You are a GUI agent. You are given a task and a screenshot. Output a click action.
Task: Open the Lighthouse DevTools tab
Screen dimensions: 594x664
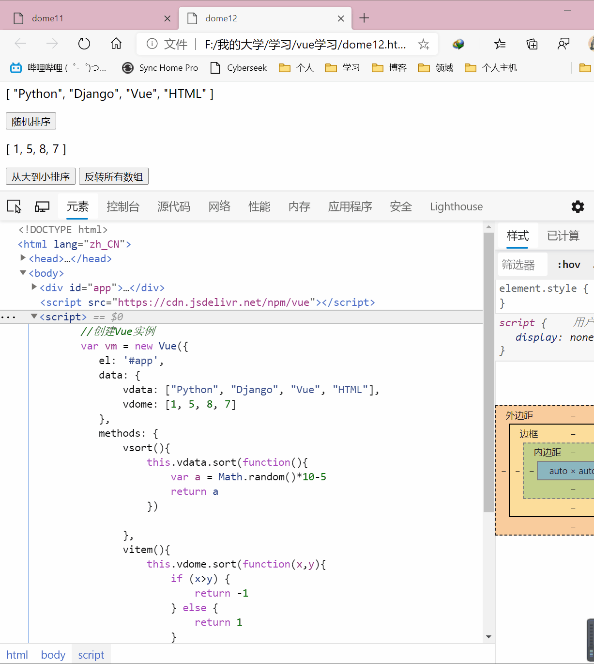pos(456,206)
